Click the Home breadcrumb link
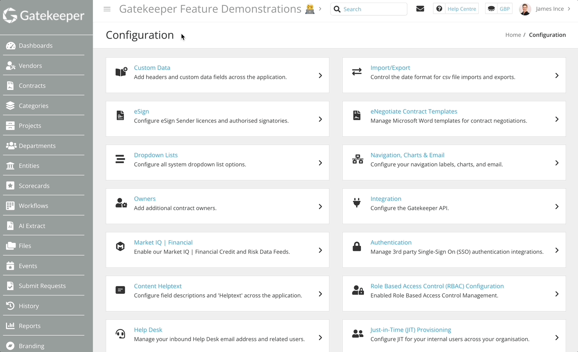The image size is (578, 352). 513,35
